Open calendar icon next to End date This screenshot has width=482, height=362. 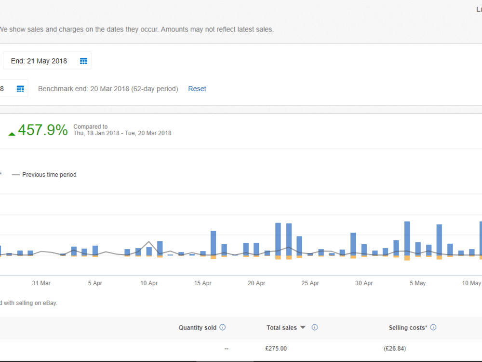[83, 61]
